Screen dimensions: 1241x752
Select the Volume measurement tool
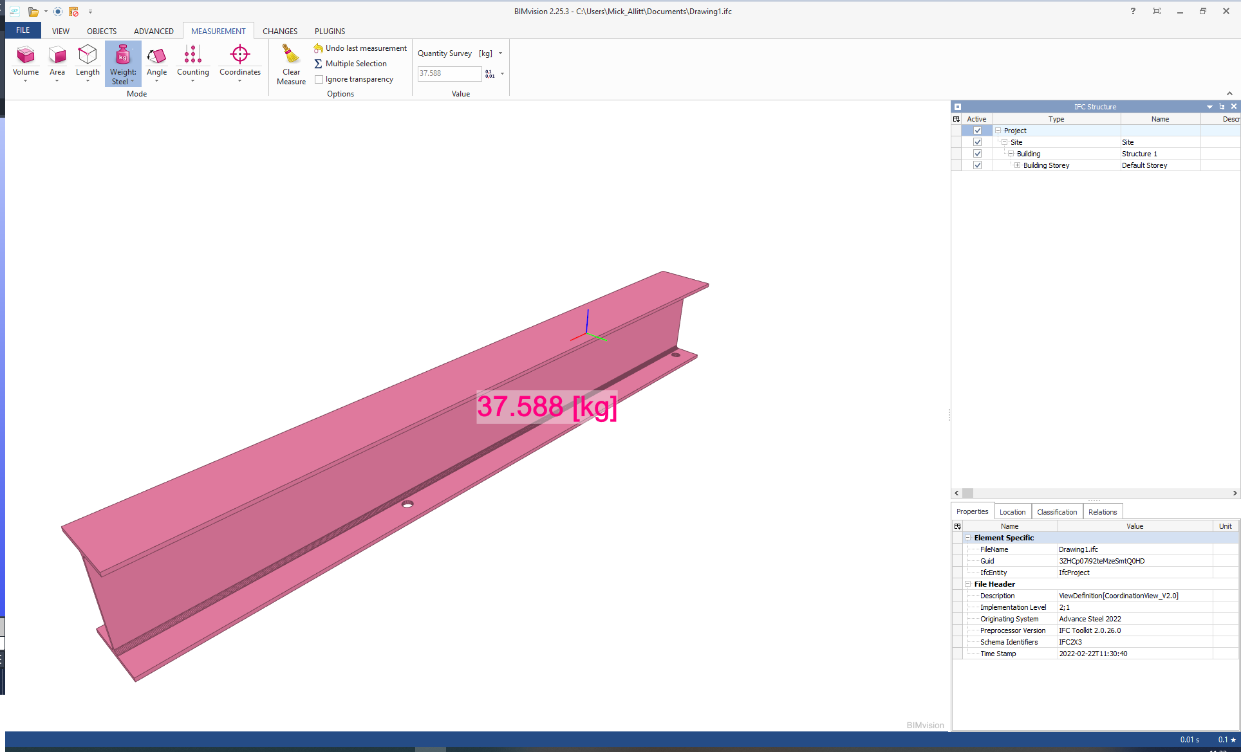tap(25, 62)
